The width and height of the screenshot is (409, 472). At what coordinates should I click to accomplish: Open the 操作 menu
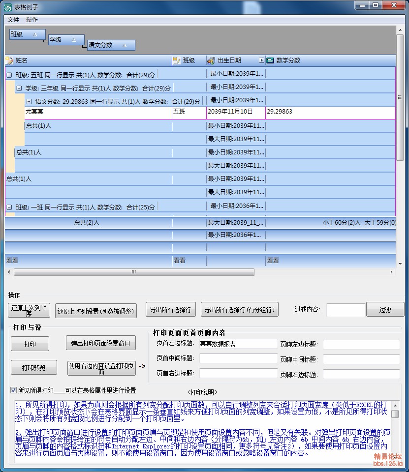32,20
